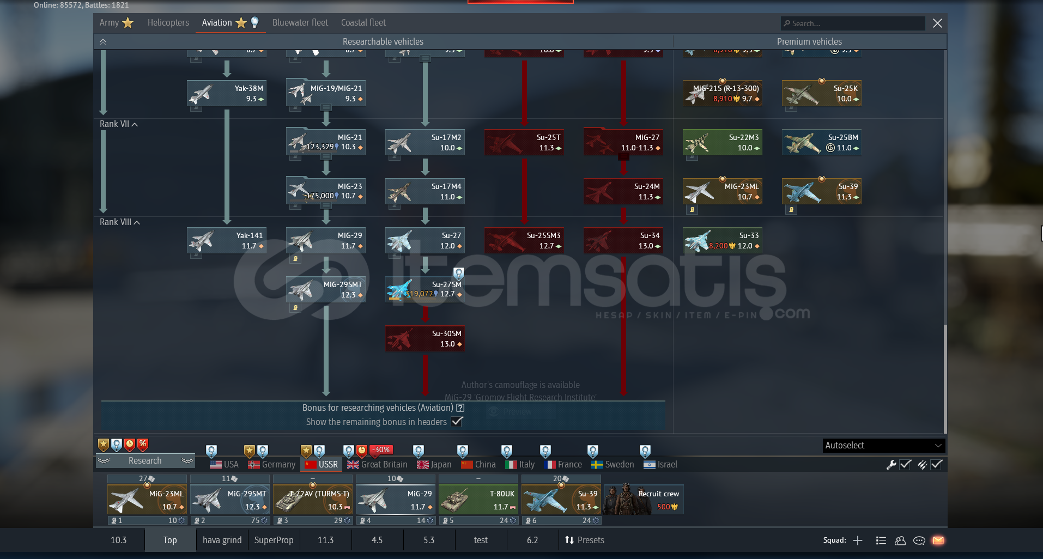
Task: Click the gold star beside the Army tab
Action: 128,22
